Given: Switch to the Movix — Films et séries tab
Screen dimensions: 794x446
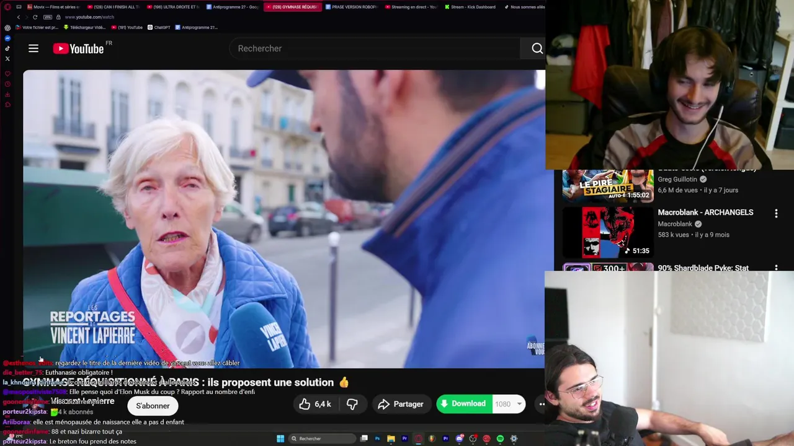Looking at the screenshot, I should [x=53, y=7].
